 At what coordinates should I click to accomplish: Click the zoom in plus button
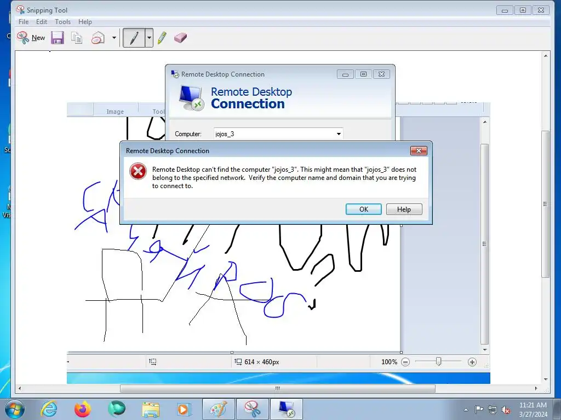tap(472, 362)
